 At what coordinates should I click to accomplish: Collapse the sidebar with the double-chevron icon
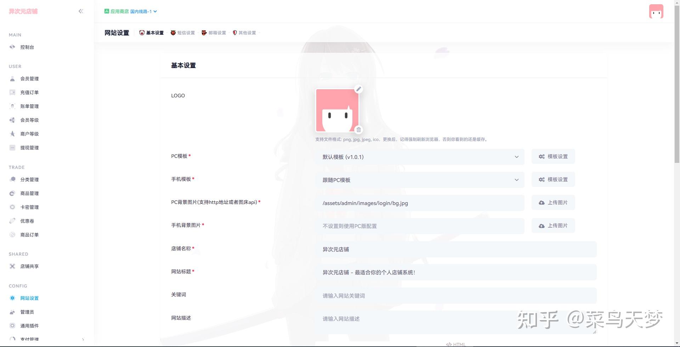point(81,11)
